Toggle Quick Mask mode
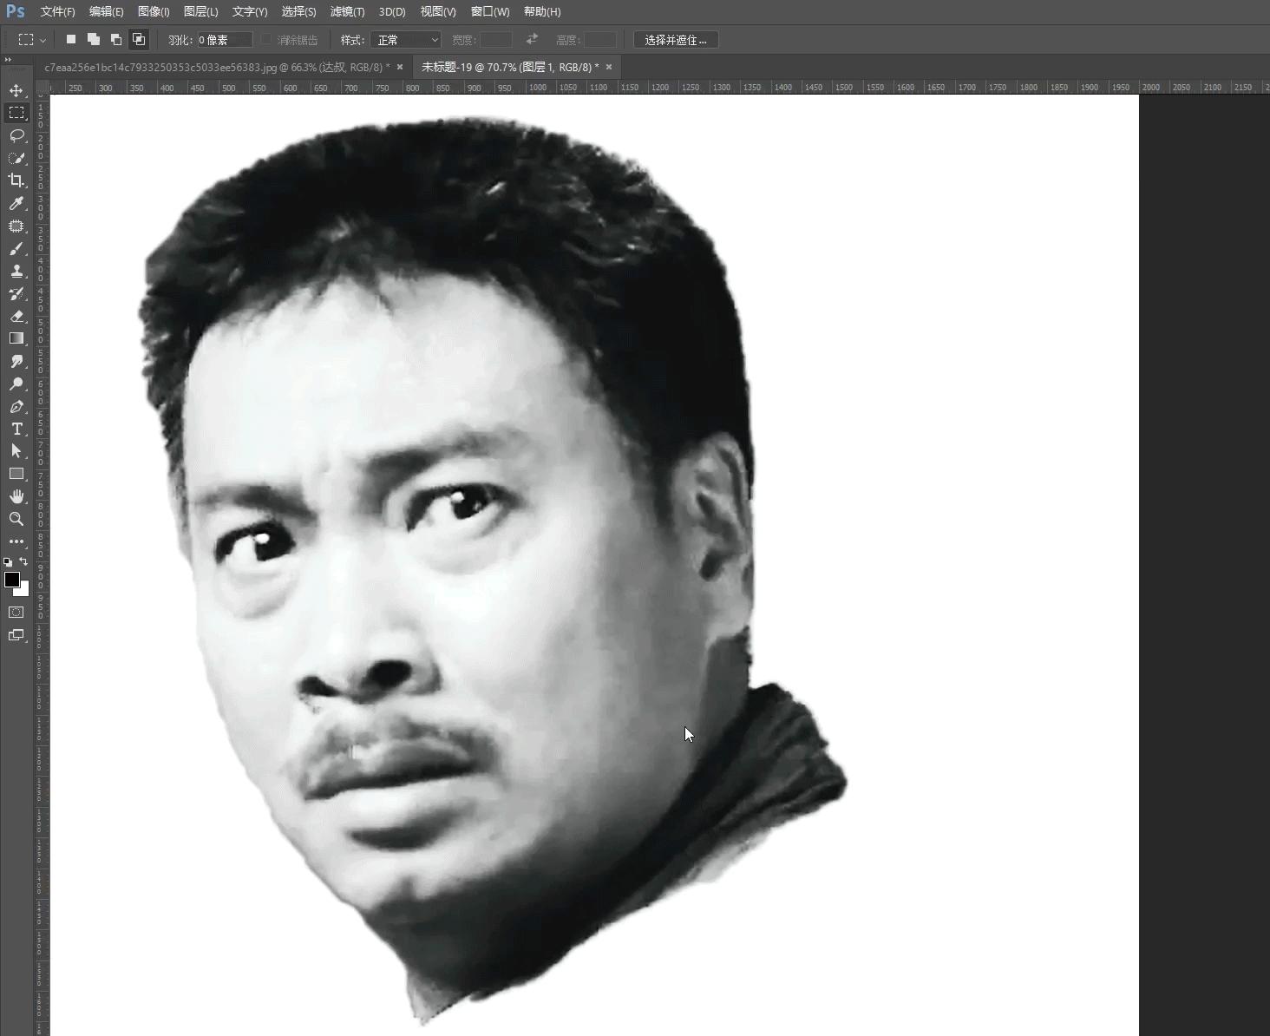 (16, 612)
